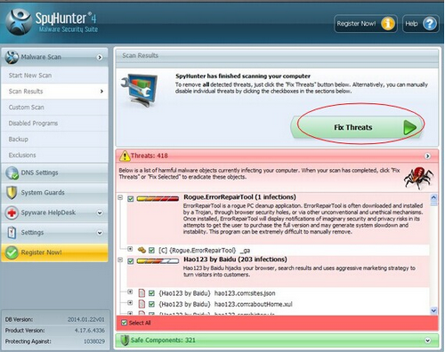Open Exclusions list
Screen dimensions: 445x352
[54, 155]
